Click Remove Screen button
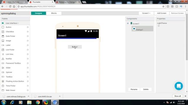The width and height of the screenshot is (188, 105). pos(177,13)
